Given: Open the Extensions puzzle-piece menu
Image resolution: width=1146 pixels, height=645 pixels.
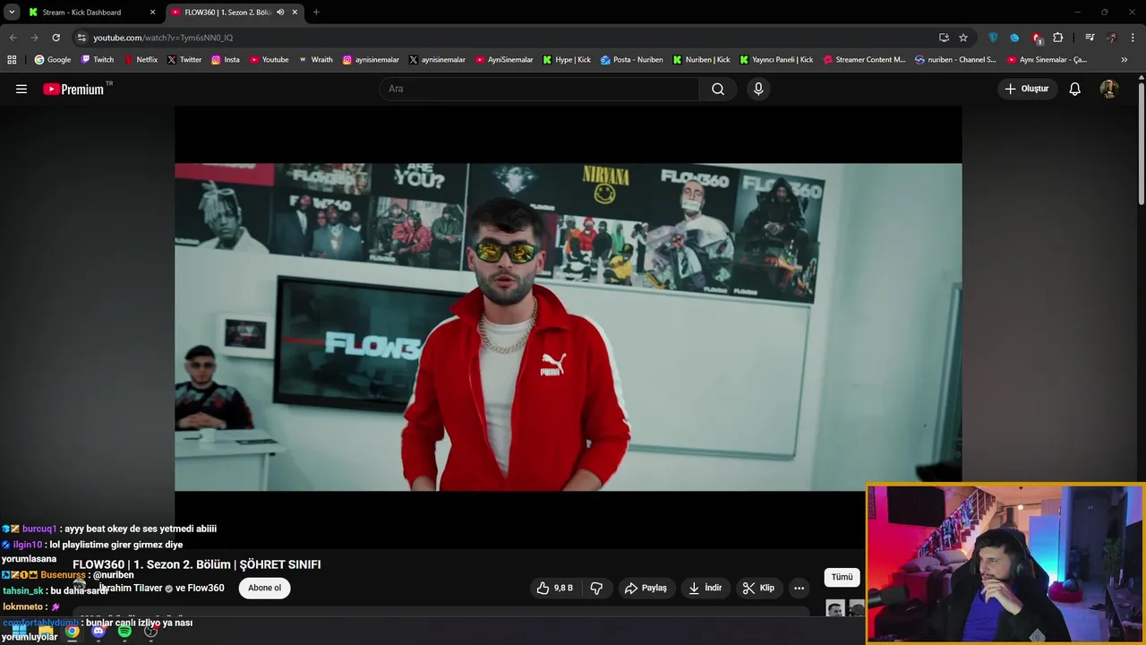Looking at the screenshot, I should tap(1058, 38).
